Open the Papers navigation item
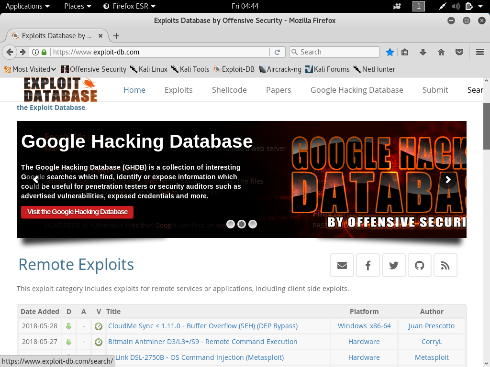Image resolution: width=490 pixels, height=367 pixels. pos(278,90)
